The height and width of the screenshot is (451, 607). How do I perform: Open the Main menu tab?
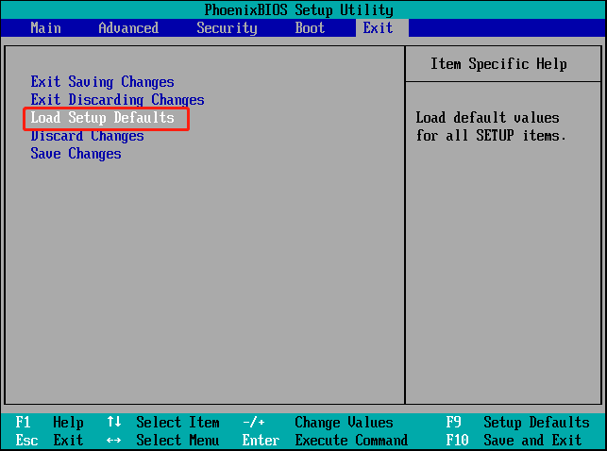click(x=45, y=28)
